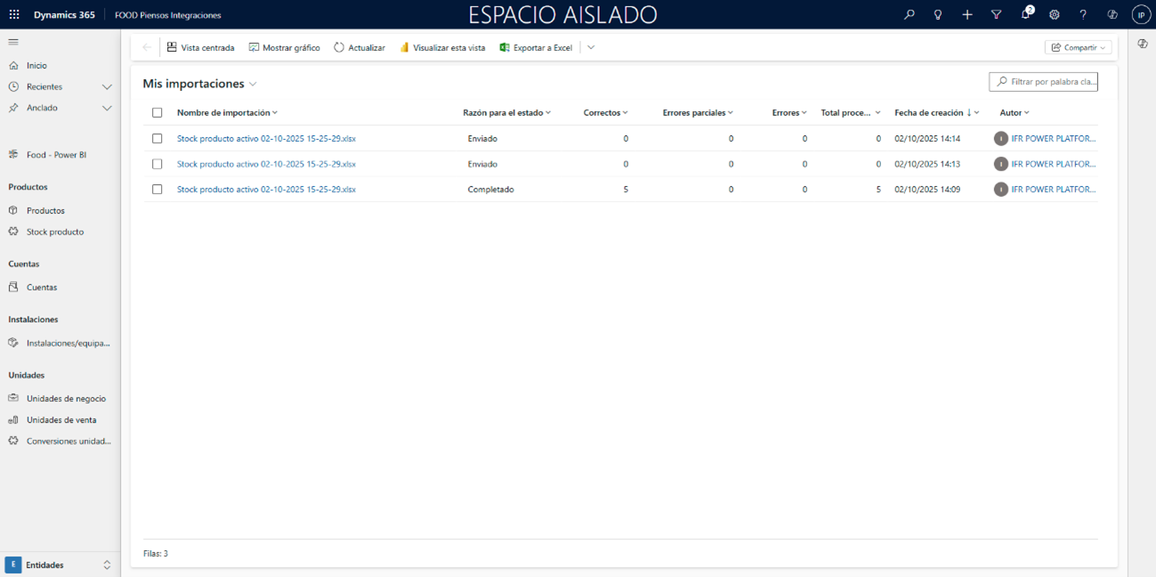Open the Compartir dropdown button
Viewport: 1156px width, 577px height.
pos(1078,48)
